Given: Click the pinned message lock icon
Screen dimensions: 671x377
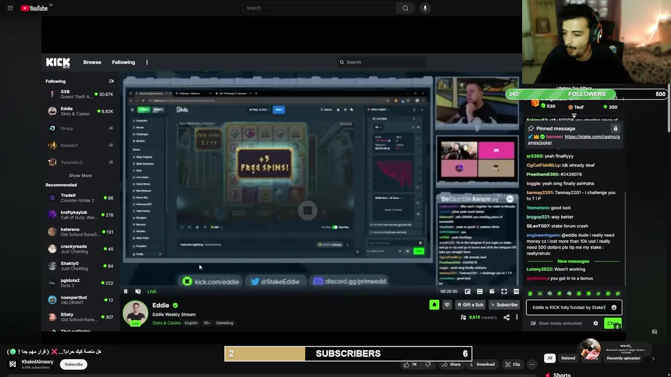Looking at the screenshot, I should click(x=615, y=129).
